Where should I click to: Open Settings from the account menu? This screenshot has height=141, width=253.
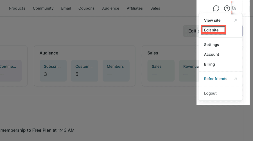point(211,45)
